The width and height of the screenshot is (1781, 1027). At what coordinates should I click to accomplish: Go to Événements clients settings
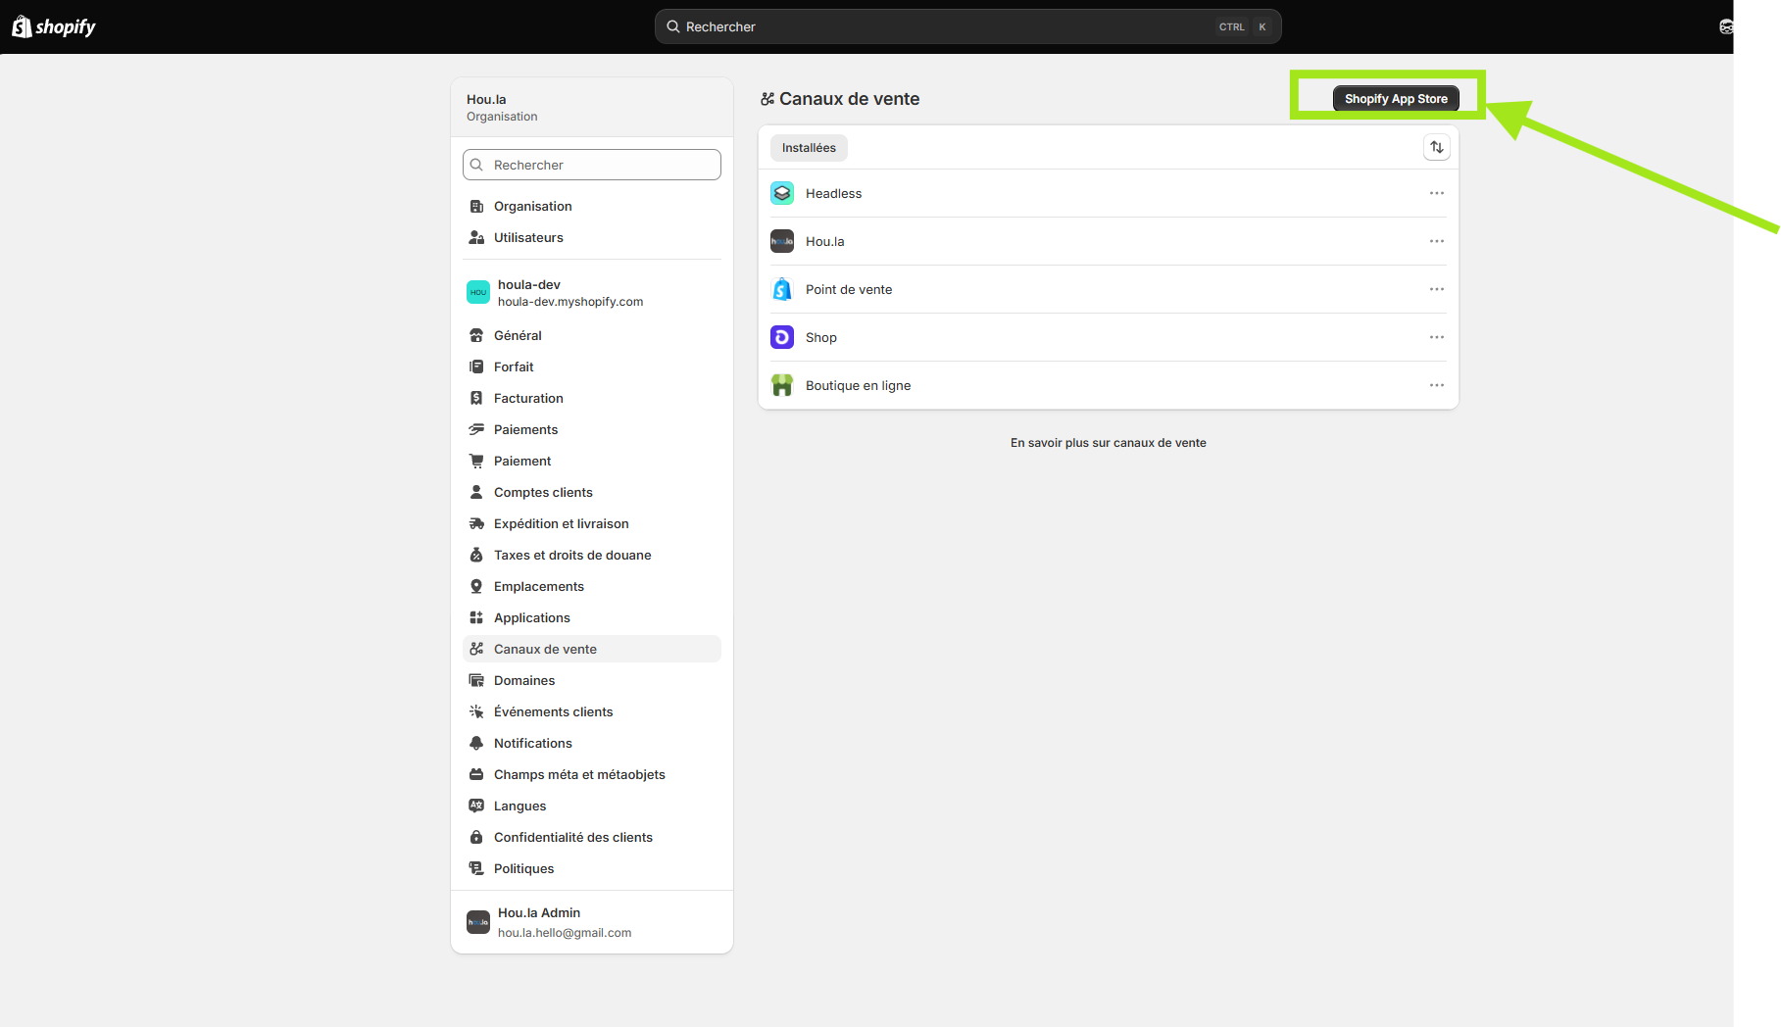[x=592, y=711]
